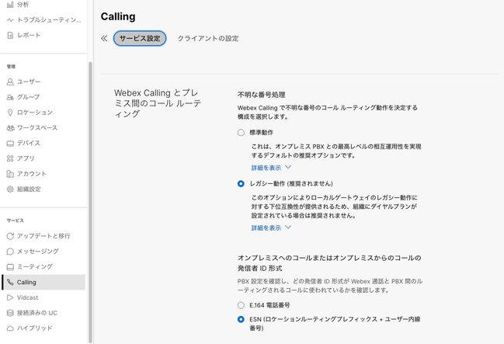Click the Webex Calling とプレミス間のコール ルーティング section title
Viewport: 504px width, 344px height.
click(x=158, y=103)
